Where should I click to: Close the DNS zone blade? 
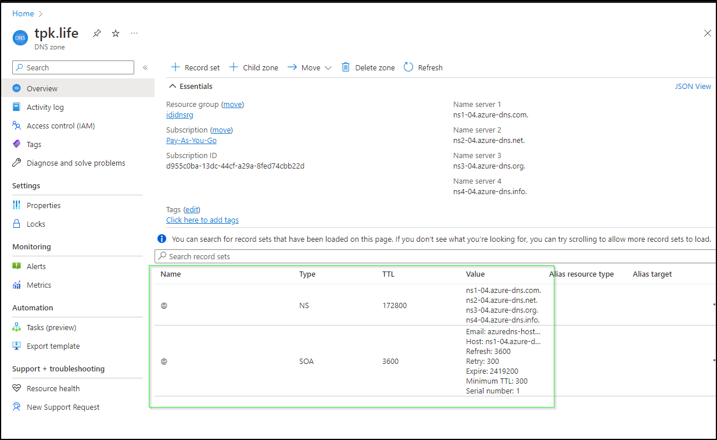tap(708, 33)
